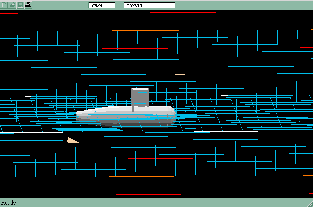
Task: Click the white top cap of the tower
Action: click(x=140, y=89)
